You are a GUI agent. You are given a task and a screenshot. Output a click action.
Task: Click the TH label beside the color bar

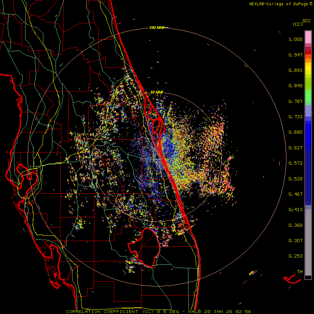300,272
